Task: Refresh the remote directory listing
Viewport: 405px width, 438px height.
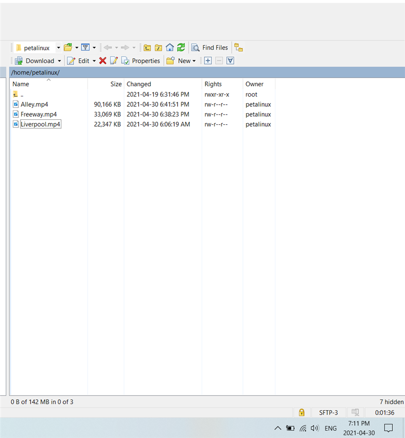Action: coord(181,47)
